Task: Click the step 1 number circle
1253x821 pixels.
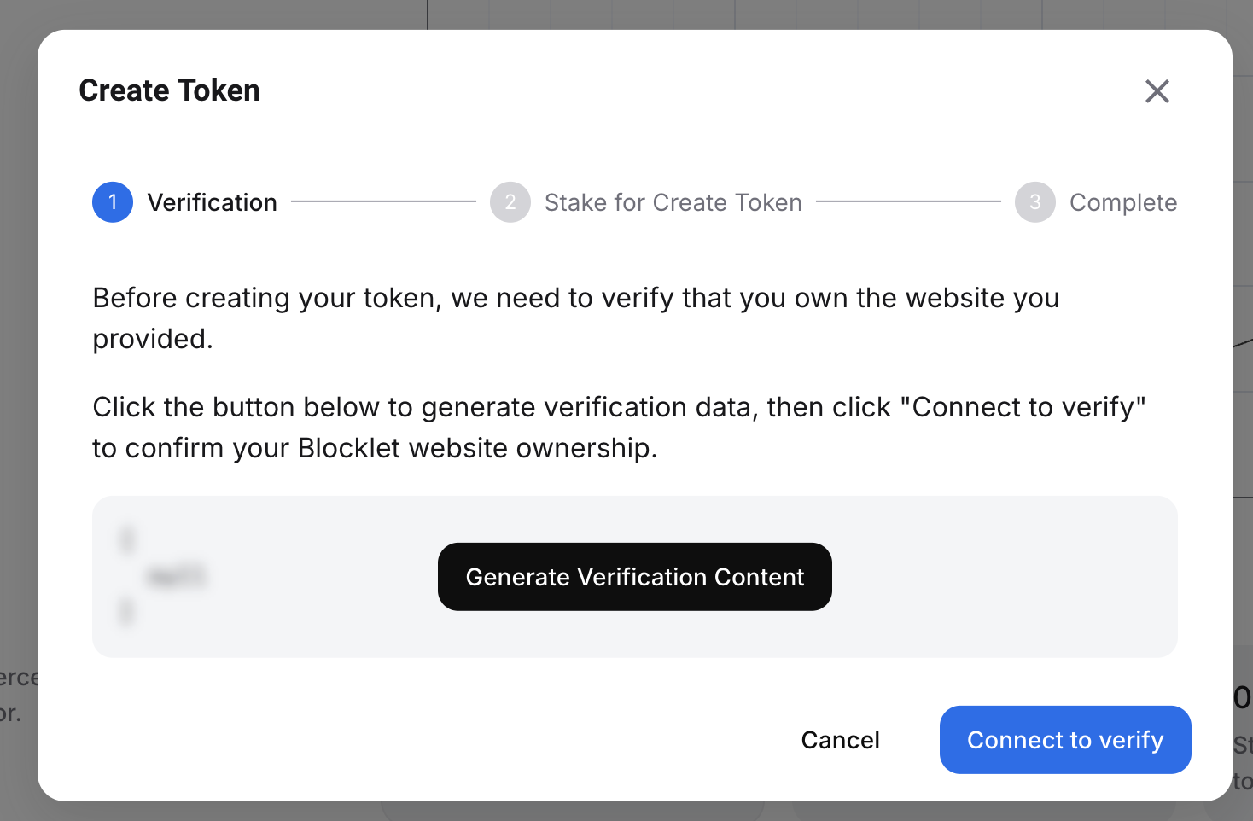Action: (x=113, y=202)
